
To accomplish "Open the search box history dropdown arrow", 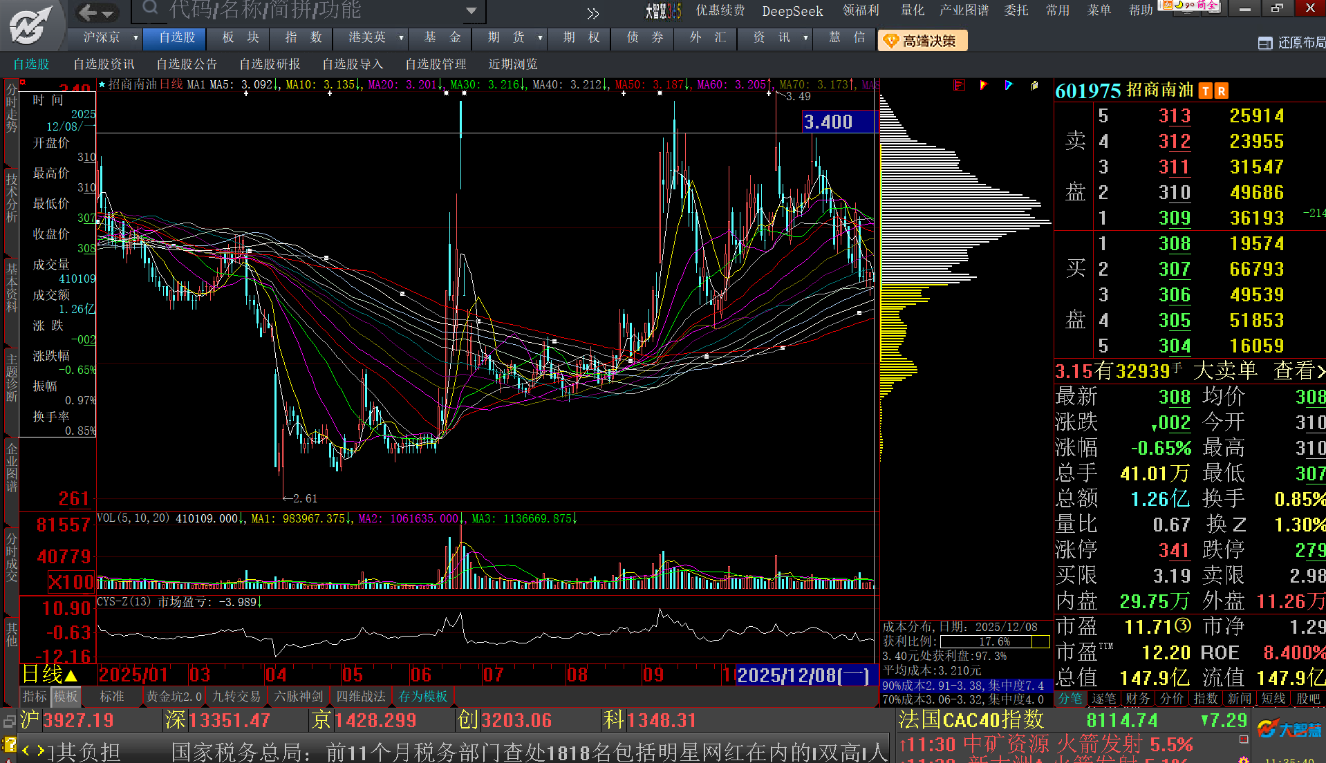I will point(471,10).
